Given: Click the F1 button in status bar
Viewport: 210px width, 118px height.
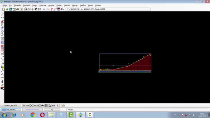Looking at the screenshot, I should pyautogui.click(x=52, y=110).
